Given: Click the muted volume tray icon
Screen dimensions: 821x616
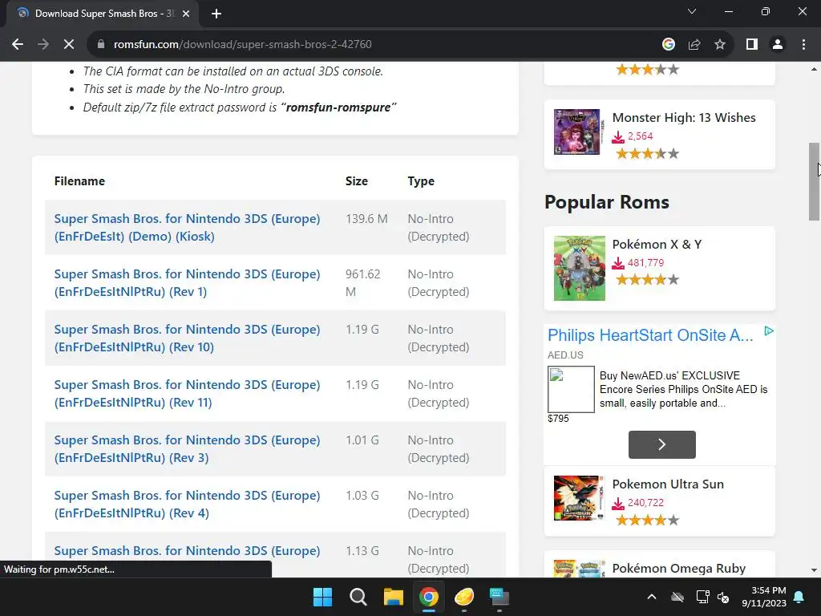Looking at the screenshot, I should click(723, 597).
